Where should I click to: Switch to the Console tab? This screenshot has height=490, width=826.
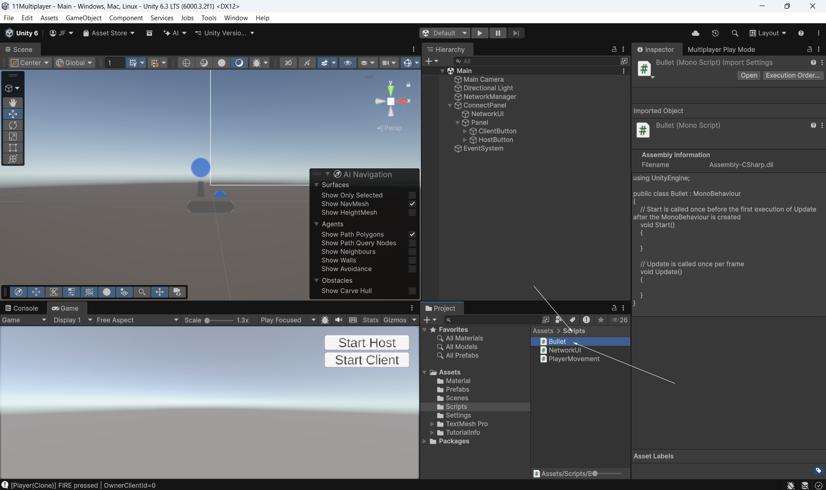[x=22, y=308]
